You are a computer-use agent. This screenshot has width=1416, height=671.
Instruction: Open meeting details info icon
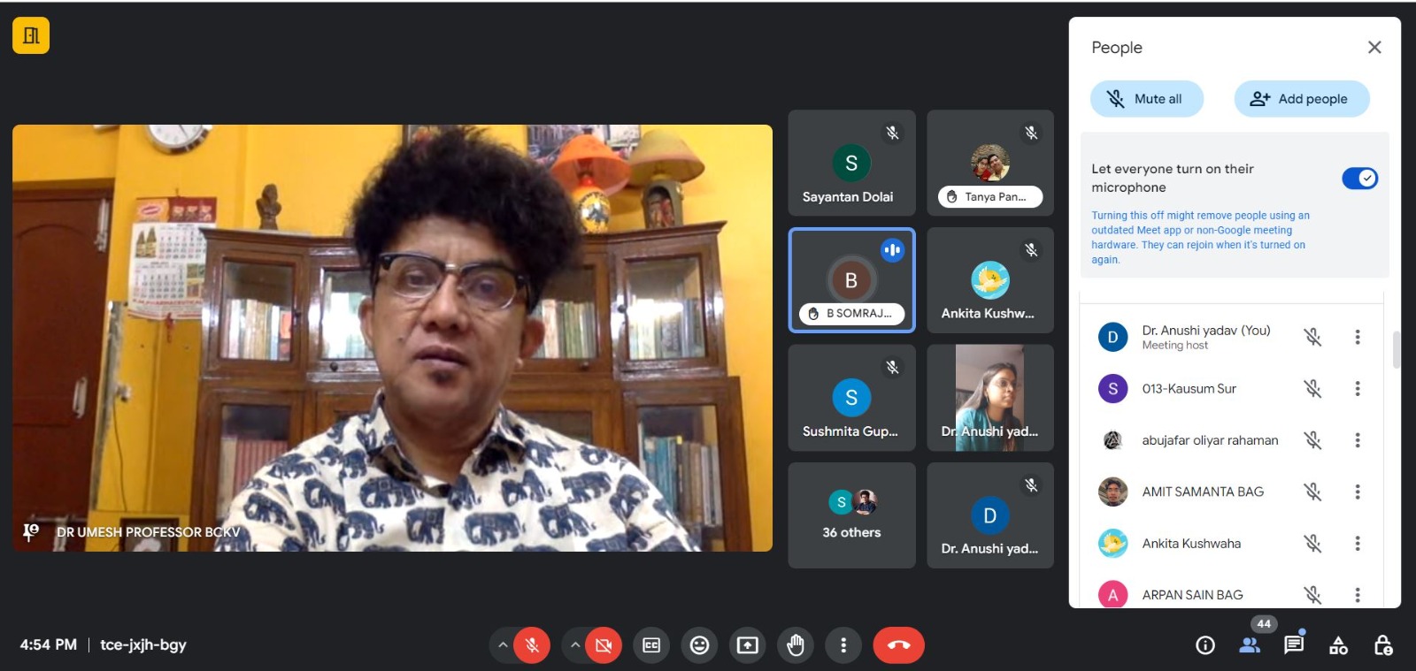click(1204, 645)
